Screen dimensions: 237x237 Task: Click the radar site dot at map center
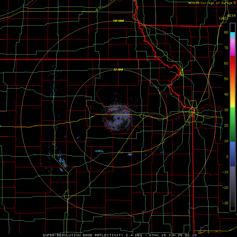(118, 118)
